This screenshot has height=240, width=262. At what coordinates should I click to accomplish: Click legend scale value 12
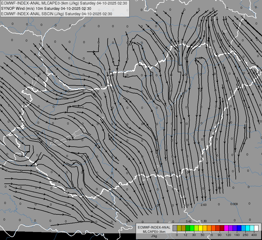pyautogui.click(x=185, y=235)
